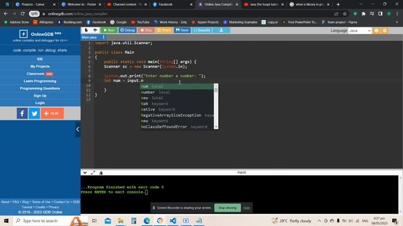This screenshot has height=226, width=403.
Task: Open the Windows Start menu
Action: tap(6, 220)
